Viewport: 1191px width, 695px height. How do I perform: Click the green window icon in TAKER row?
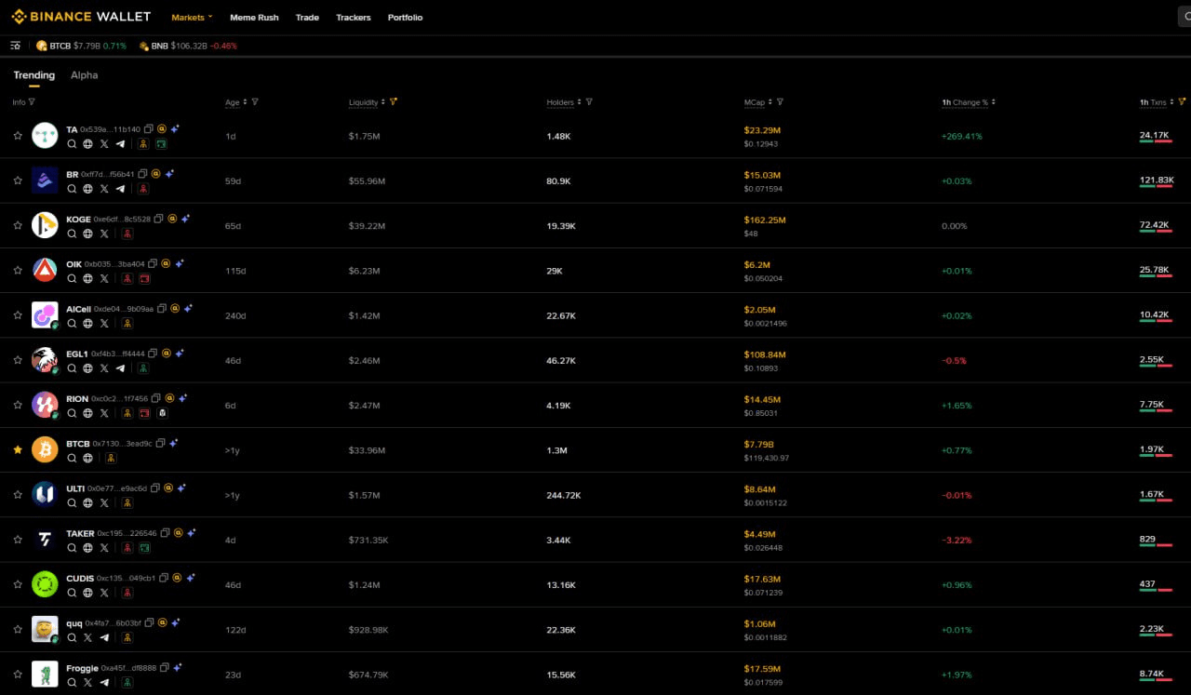pos(144,548)
